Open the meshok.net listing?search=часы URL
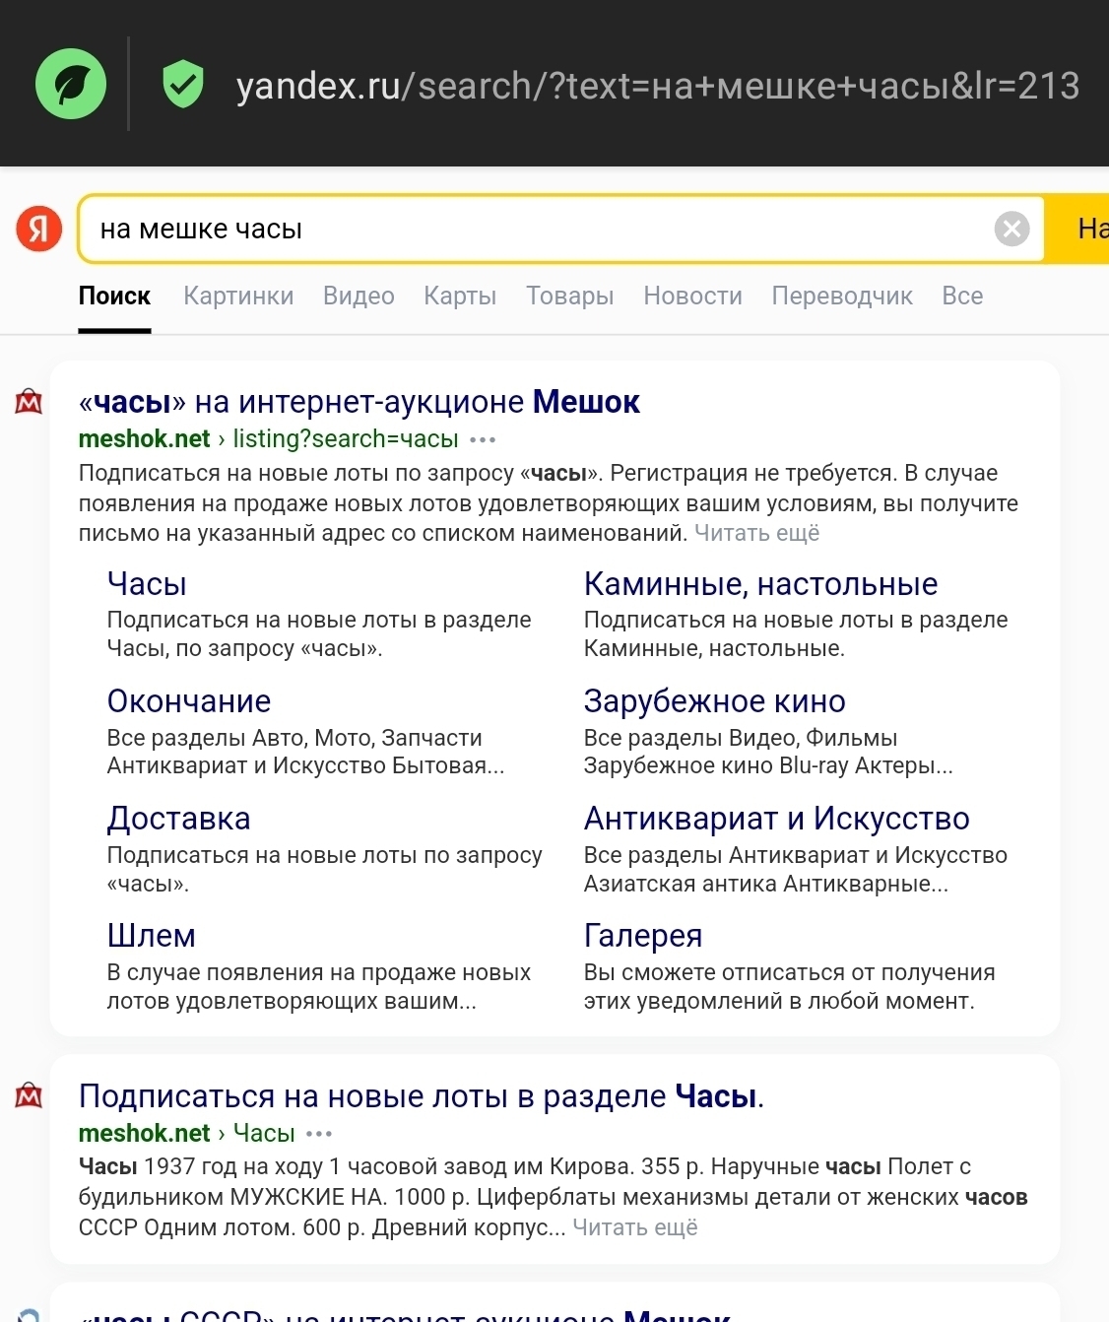 268,439
